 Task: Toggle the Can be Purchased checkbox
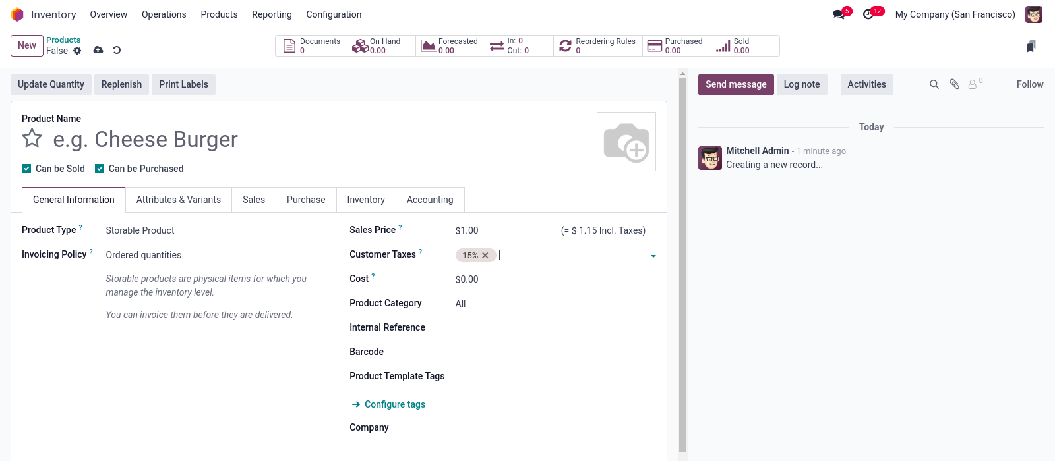tap(100, 169)
